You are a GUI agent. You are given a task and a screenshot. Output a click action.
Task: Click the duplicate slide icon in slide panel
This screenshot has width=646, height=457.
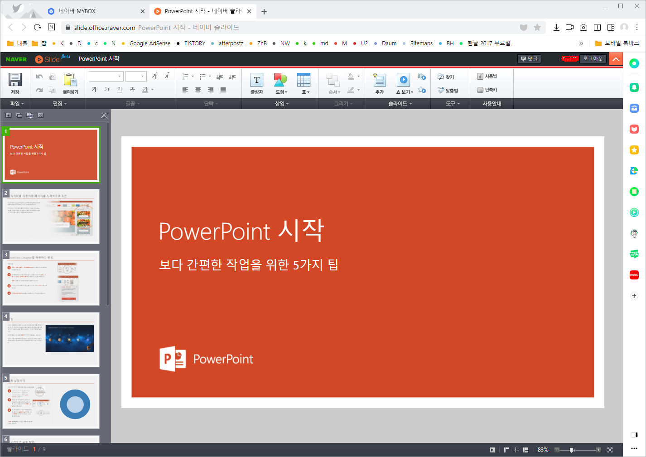coord(19,115)
